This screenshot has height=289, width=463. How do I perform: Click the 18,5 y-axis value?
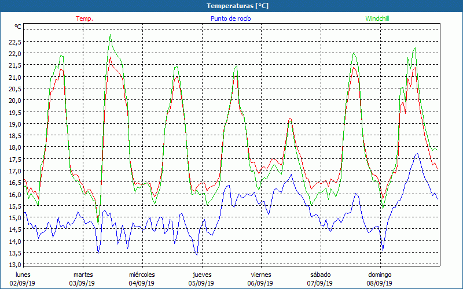(x=15, y=136)
